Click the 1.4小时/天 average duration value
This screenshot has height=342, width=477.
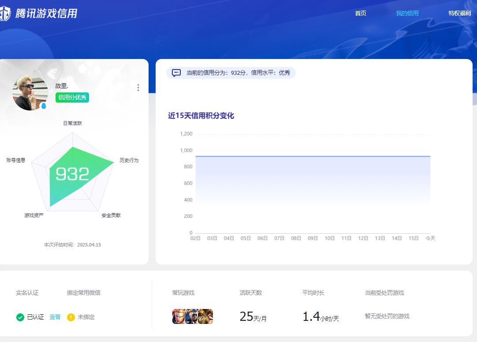320,317
